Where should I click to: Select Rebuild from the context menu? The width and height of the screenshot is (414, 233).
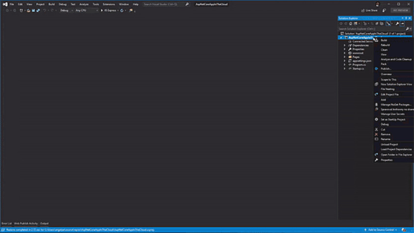[x=386, y=45]
